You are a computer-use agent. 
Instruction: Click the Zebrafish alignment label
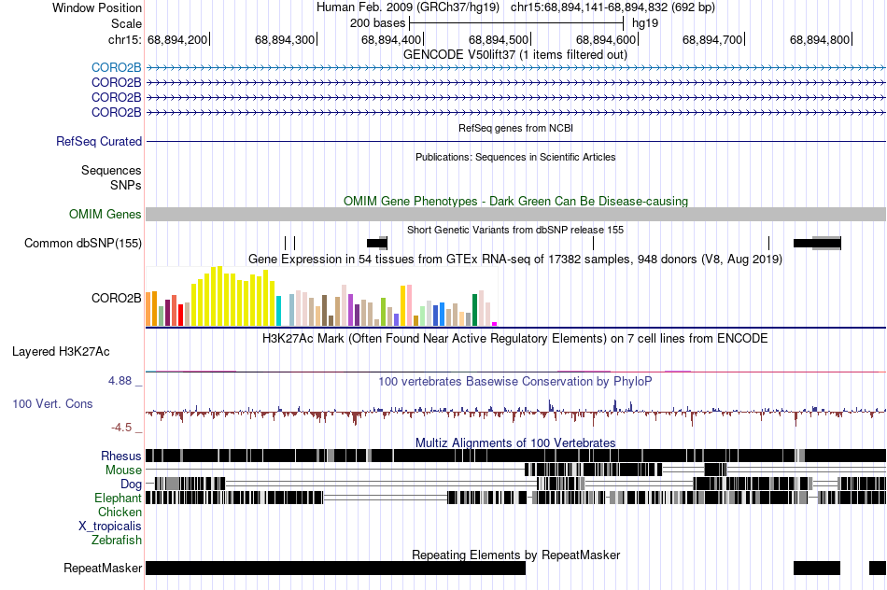(x=117, y=541)
